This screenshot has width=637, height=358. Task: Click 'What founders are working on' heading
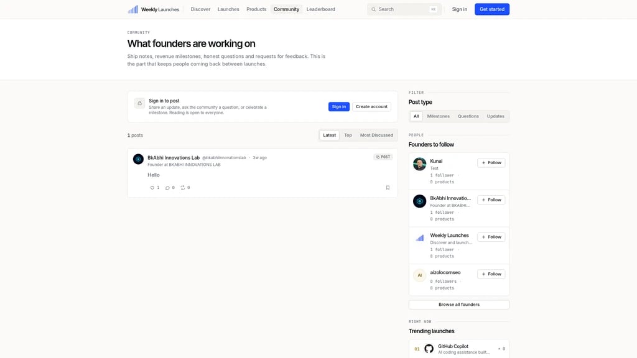pos(192,44)
